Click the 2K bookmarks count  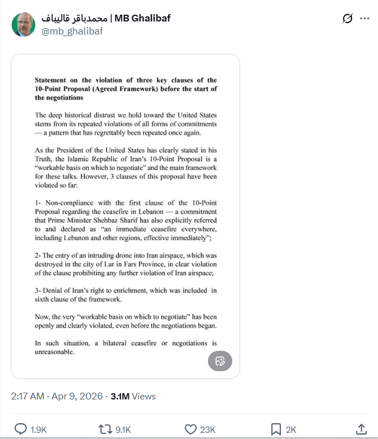[291, 430]
